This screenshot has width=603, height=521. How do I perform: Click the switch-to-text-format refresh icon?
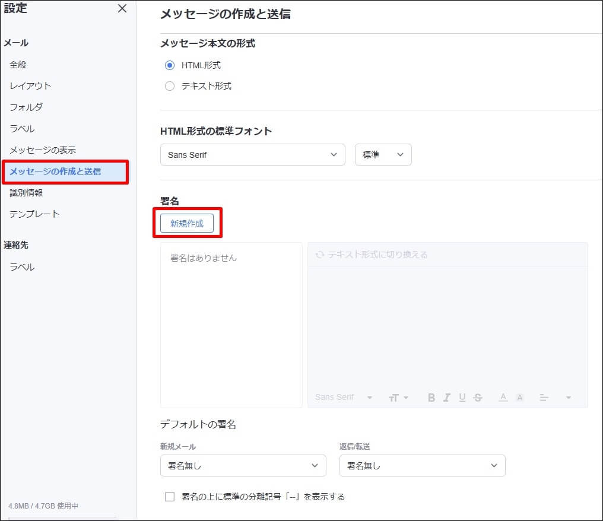tap(320, 255)
